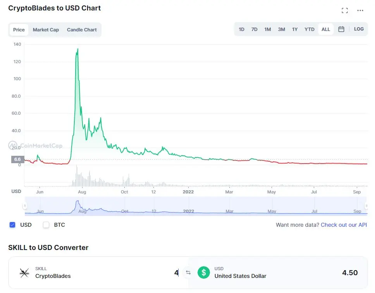Select the 1Y time range
Image resolution: width=375 pixels, height=293 pixels.
point(295,29)
